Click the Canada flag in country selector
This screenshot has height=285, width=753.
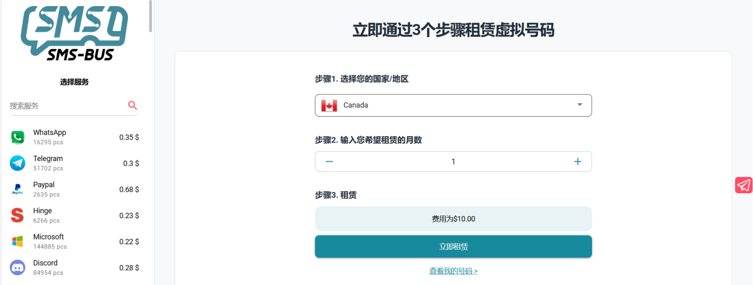pyautogui.click(x=329, y=106)
